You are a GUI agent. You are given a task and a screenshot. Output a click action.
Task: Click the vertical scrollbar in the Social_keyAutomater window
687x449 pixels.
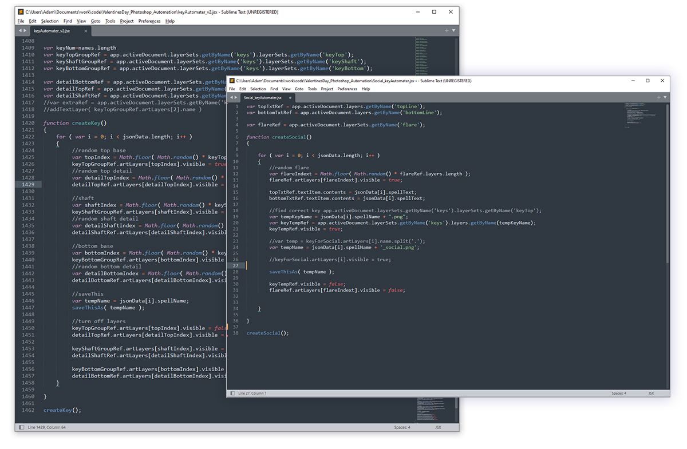tap(667, 183)
